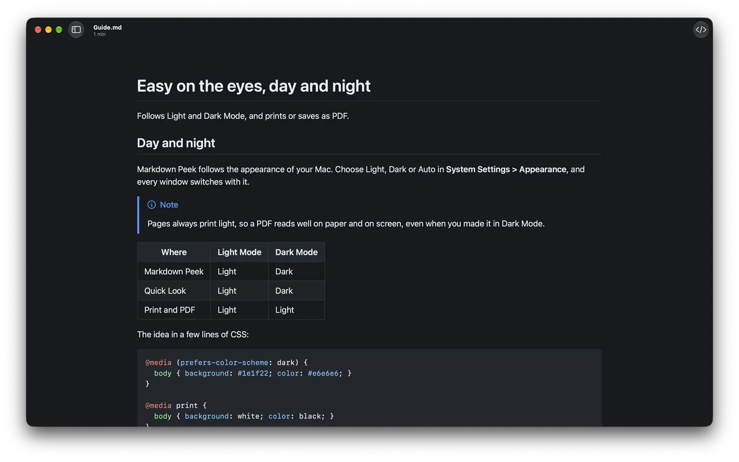
Task: Click the "#e6e6e6" color value in code
Action: tap(323, 373)
